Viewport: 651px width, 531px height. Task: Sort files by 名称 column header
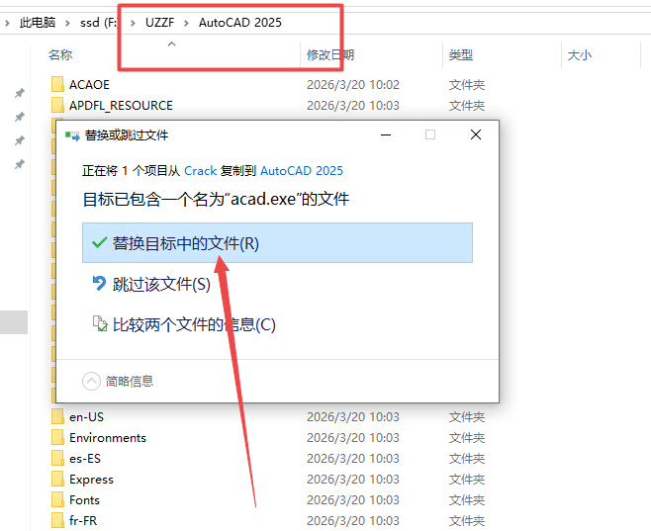pyautogui.click(x=60, y=55)
